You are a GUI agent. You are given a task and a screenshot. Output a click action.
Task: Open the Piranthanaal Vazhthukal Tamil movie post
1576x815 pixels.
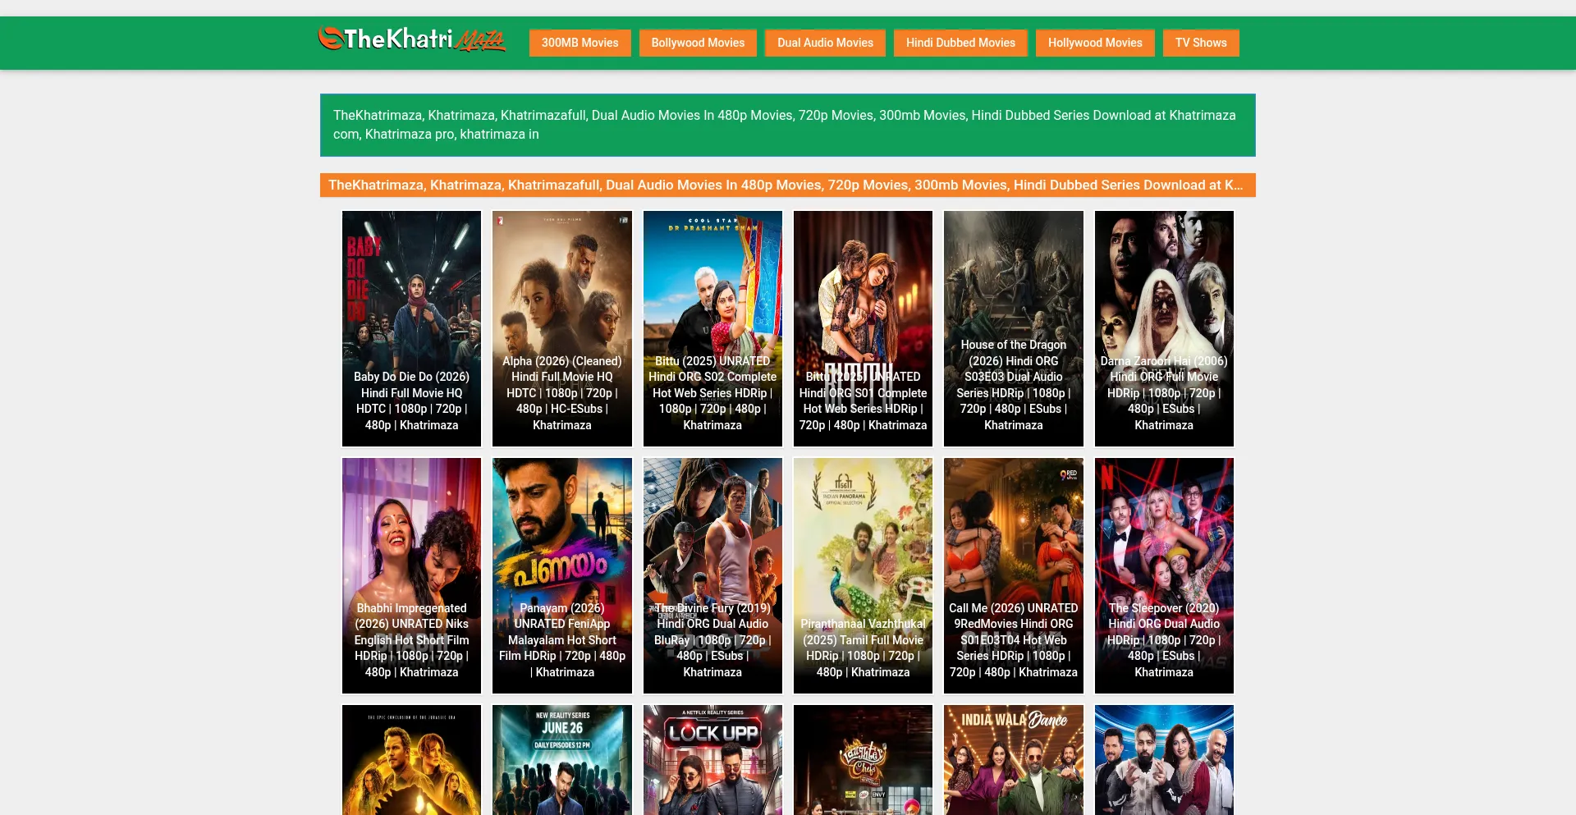864,575
